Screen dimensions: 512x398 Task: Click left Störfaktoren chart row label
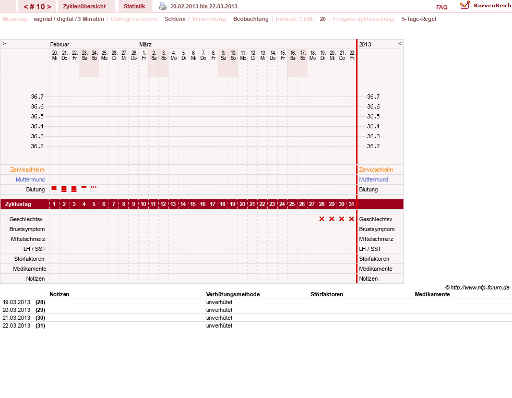[x=29, y=259]
